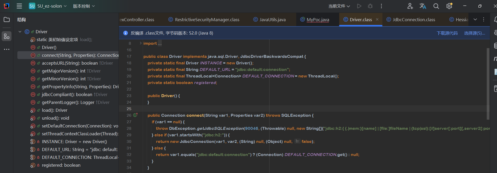Select connect(String, Properties) in structure
Viewport: 497px width, 173px height.
(68, 55)
